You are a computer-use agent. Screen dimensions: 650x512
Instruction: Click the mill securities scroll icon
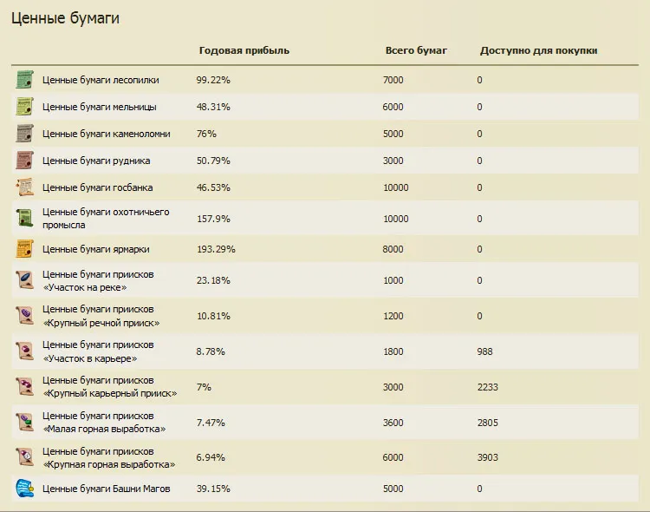(24, 107)
